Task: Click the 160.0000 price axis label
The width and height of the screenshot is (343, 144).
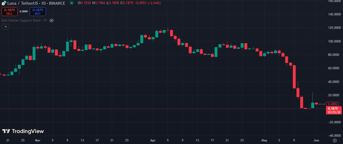Action: pyautogui.click(x=335, y=1)
